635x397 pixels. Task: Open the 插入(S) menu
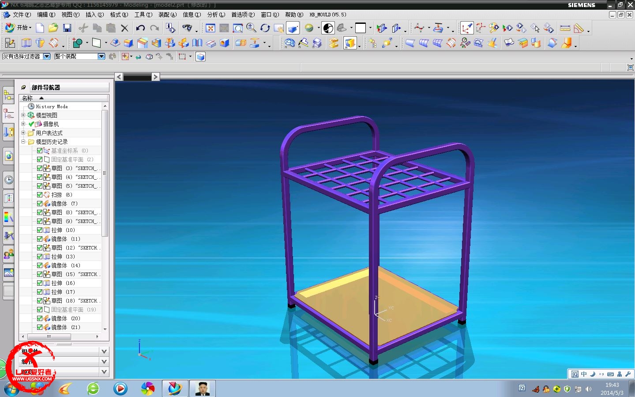(94, 15)
